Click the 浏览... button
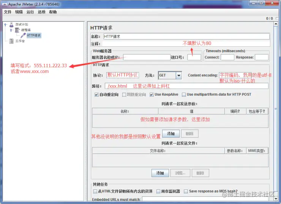Image resolution: width=281 pixels, height=204 pixels. (180, 173)
